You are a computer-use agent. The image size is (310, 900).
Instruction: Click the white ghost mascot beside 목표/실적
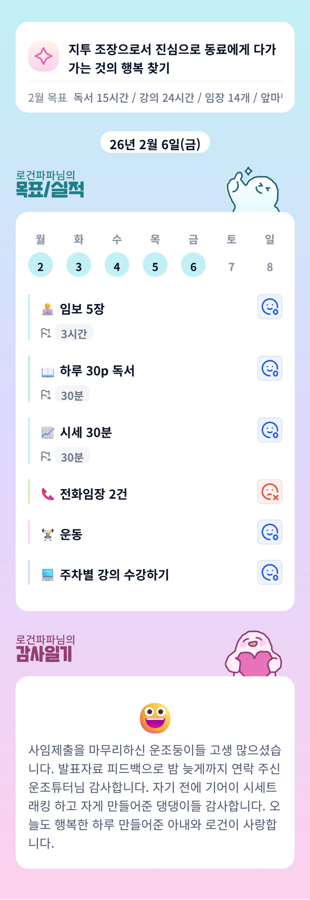(253, 191)
